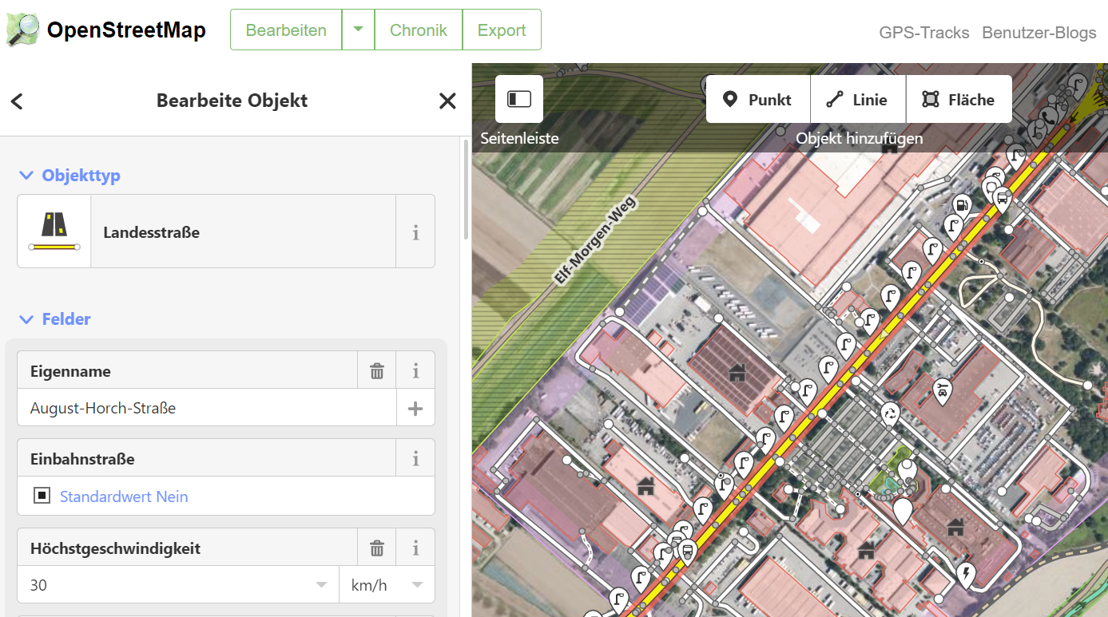Click the bus stop pin next to the fuel station
Screen dimensions: 1108x617
pos(1002,198)
